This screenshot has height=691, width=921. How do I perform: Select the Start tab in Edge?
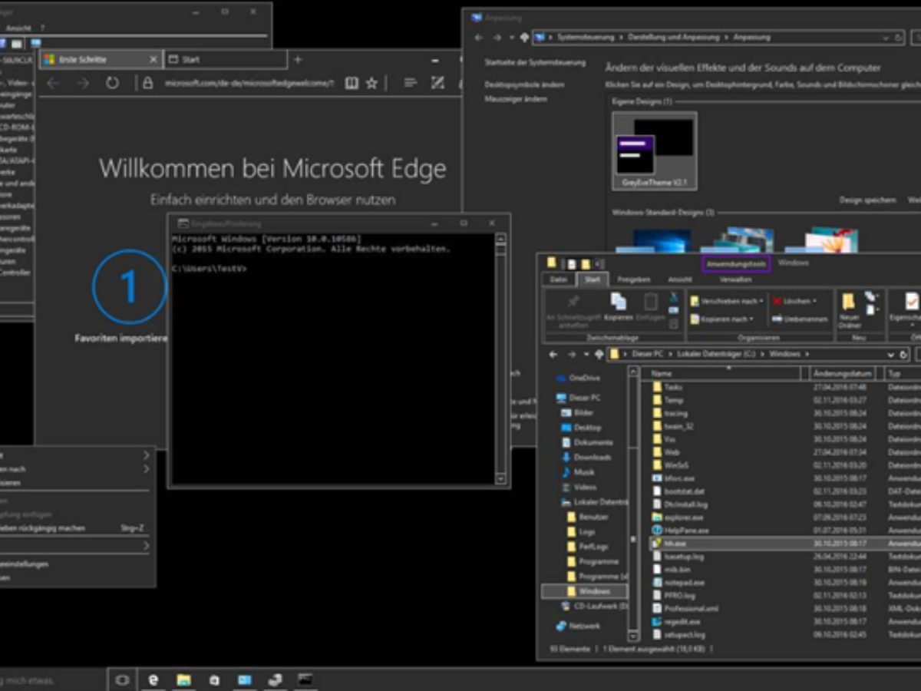(192, 60)
